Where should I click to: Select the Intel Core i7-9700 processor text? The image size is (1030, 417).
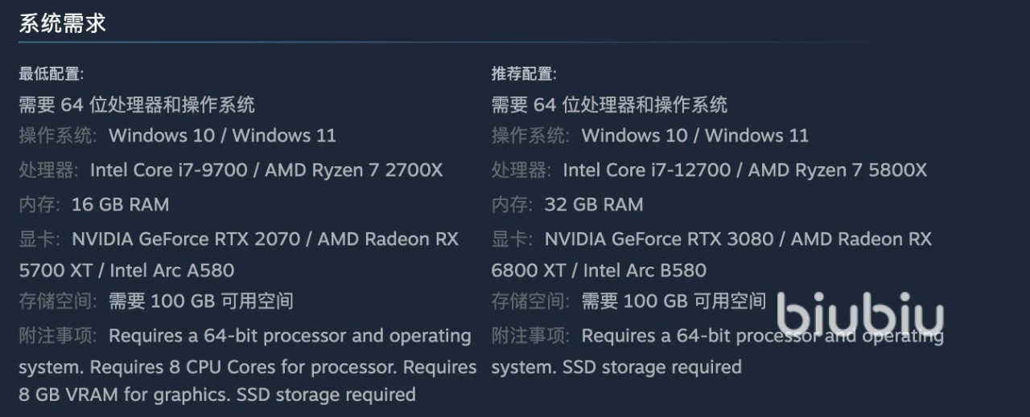click(x=168, y=170)
